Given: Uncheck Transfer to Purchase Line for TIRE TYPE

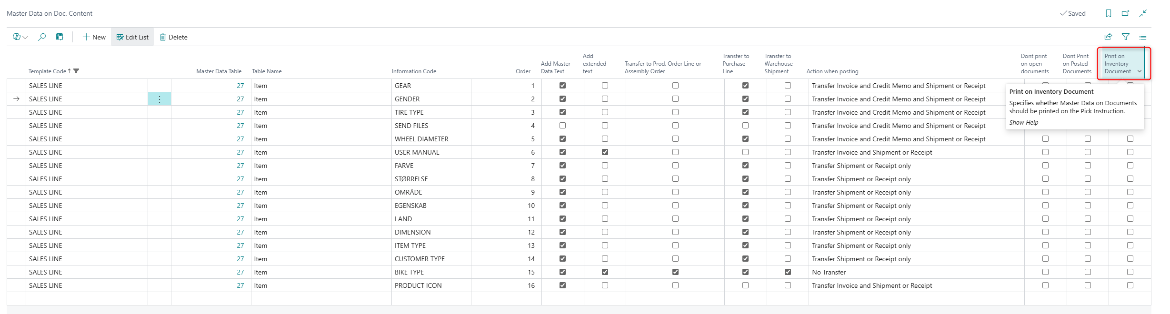Looking at the screenshot, I should point(745,112).
